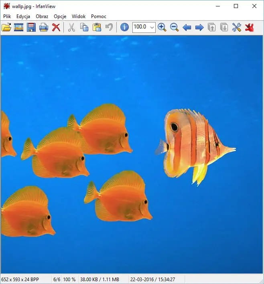Go to previous image with left arrow
Viewport: 264px width, 284px height.
click(187, 27)
